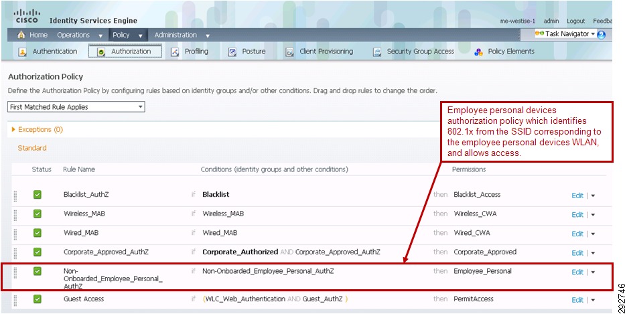Viewport: 625px width, 314px height.
Task: Toggle status checkbox of Blacklist_AuthZ rule
Action: (37, 194)
